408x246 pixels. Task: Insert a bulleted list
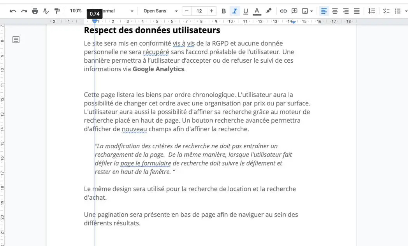pyautogui.click(x=397, y=11)
